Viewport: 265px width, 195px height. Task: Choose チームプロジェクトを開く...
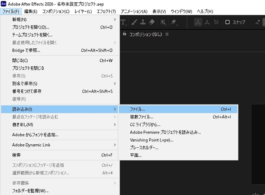coord(60,35)
